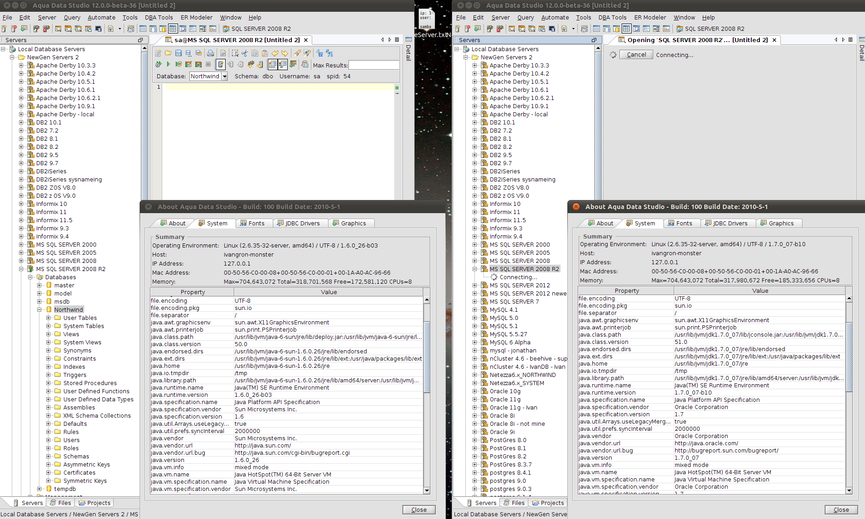The image size is (865, 519).
Task: Click first Query Analyzer icon in left main toolbar
Action: click(58, 29)
